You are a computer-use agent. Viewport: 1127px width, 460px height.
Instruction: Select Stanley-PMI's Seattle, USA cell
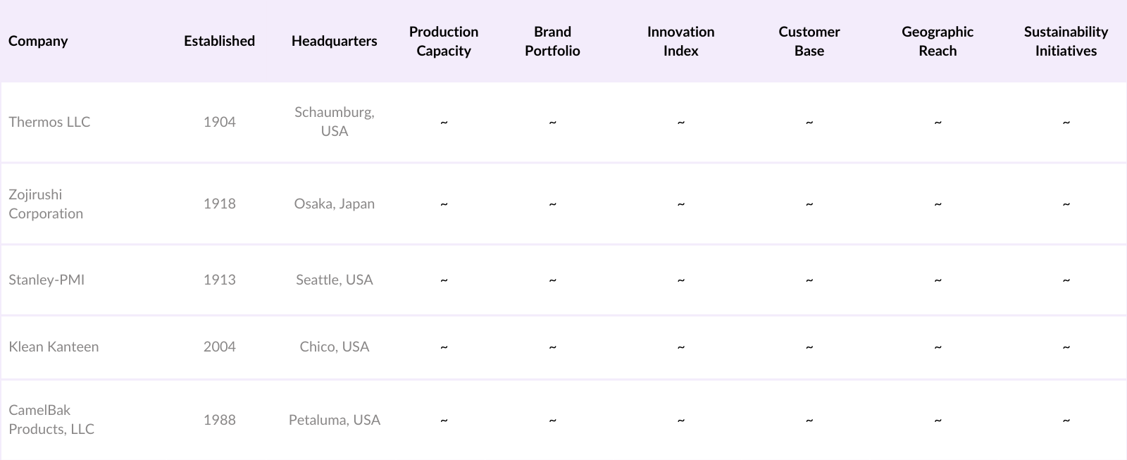334,280
